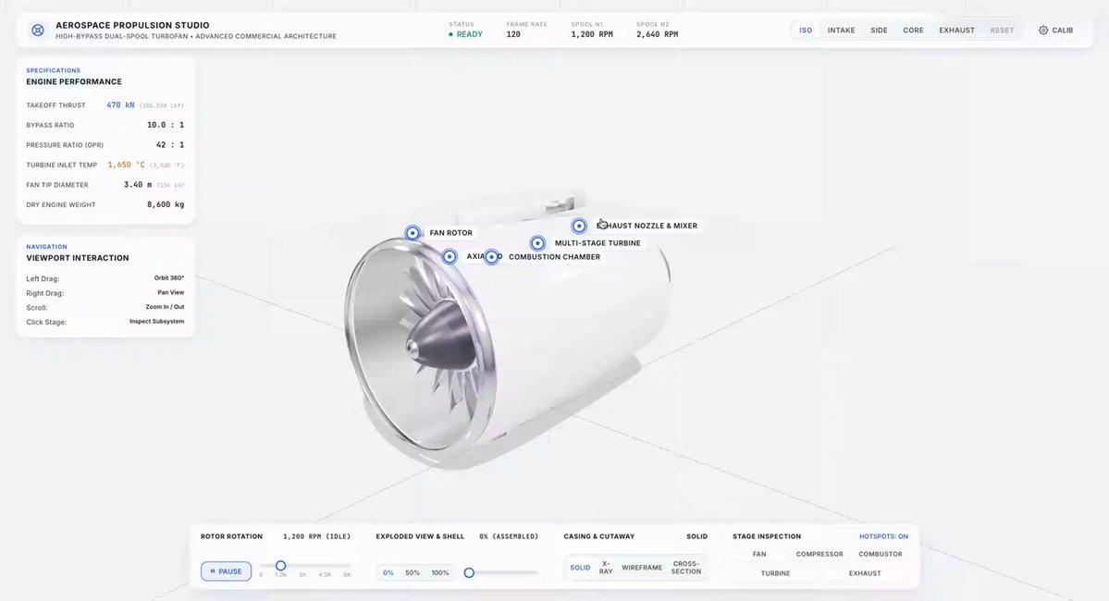Click the VIEWPORT INTERACTION heading
Image resolution: width=1109 pixels, height=601 pixels.
(78, 258)
